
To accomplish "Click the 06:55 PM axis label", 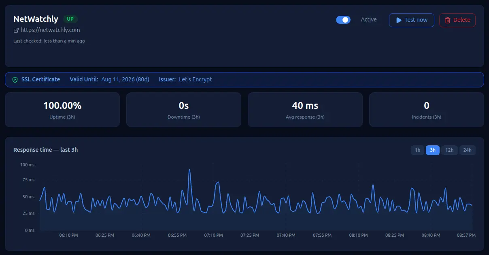I will pyautogui.click(x=177, y=235).
